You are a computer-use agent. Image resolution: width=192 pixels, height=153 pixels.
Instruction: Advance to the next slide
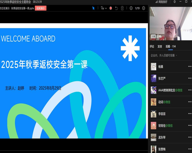(x=144, y=8)
